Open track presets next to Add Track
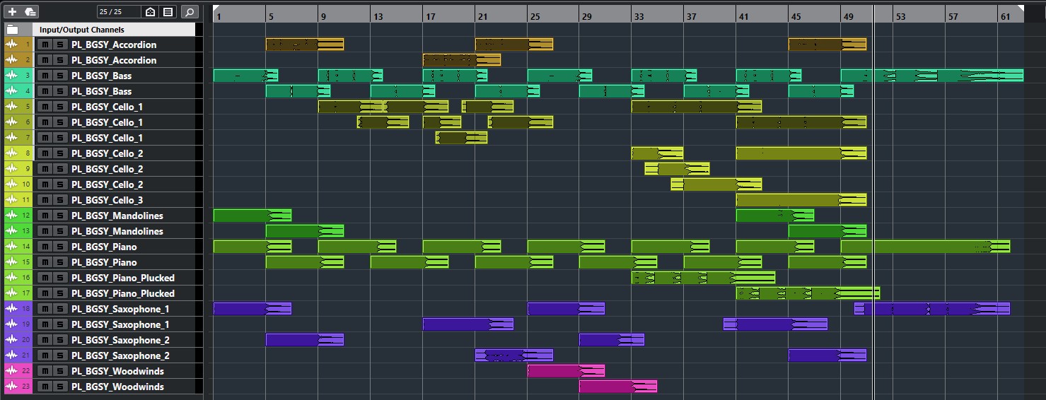This screenshot has height=400, width=1046. coord(30,12)
